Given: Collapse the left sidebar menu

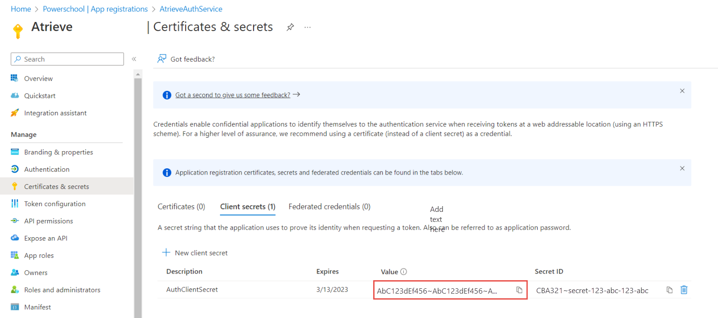Looking at the screenshot, I should click(134, 59).
